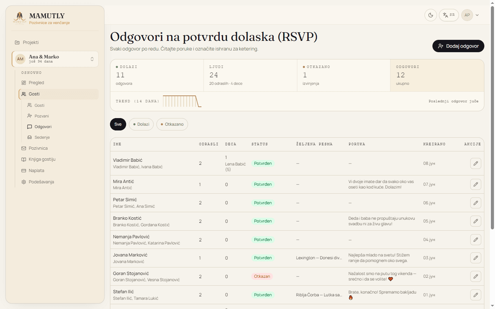Edit Branko Kostić's response
The width and height of the screenshot is (495, 309).
click(476, 221)
